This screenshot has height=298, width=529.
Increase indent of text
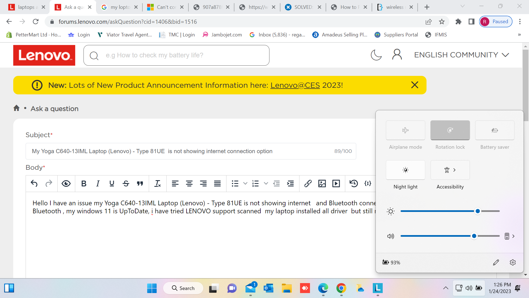(x=290, y=183)
